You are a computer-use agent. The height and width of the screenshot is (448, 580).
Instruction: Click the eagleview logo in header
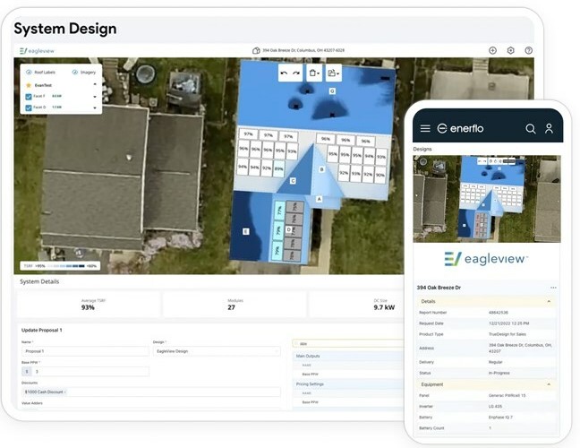[x=37, y=51]
